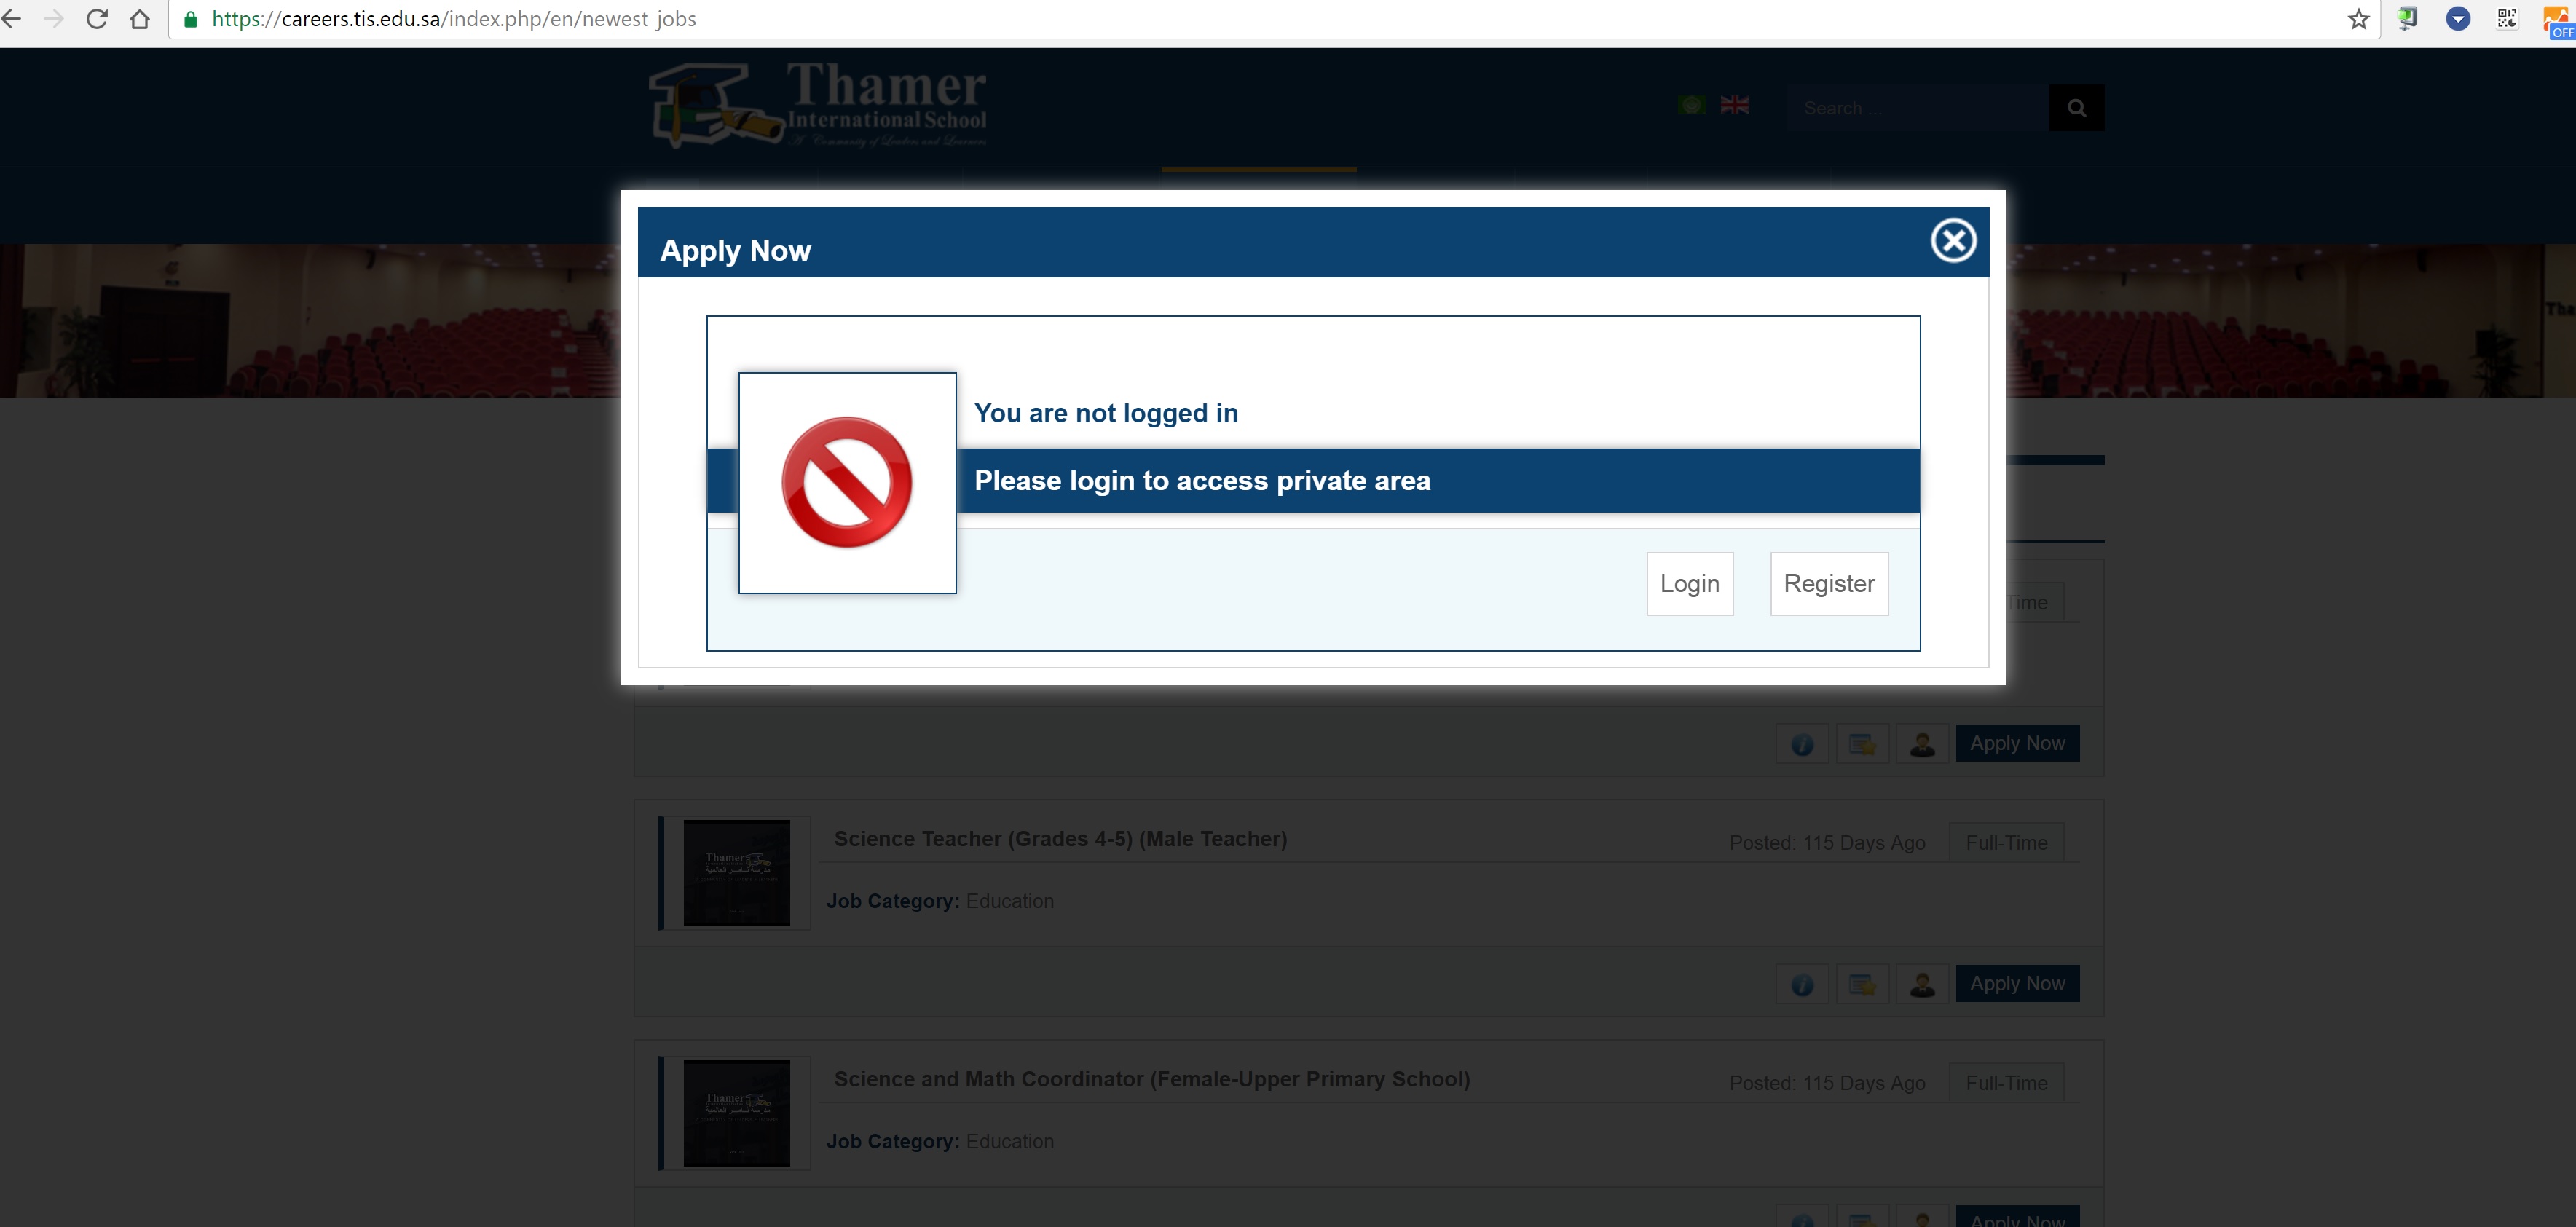
Task: Click the green compressor extension icon
Action: point(2408,19)
